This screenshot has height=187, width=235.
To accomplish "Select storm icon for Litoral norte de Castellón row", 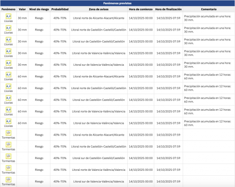I will tap(8, 145).
